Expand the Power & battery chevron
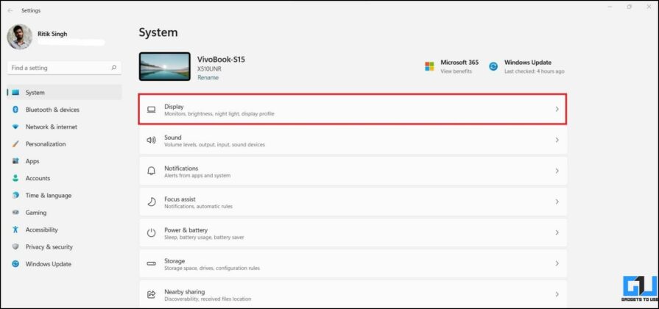 (x=557, y=232)
